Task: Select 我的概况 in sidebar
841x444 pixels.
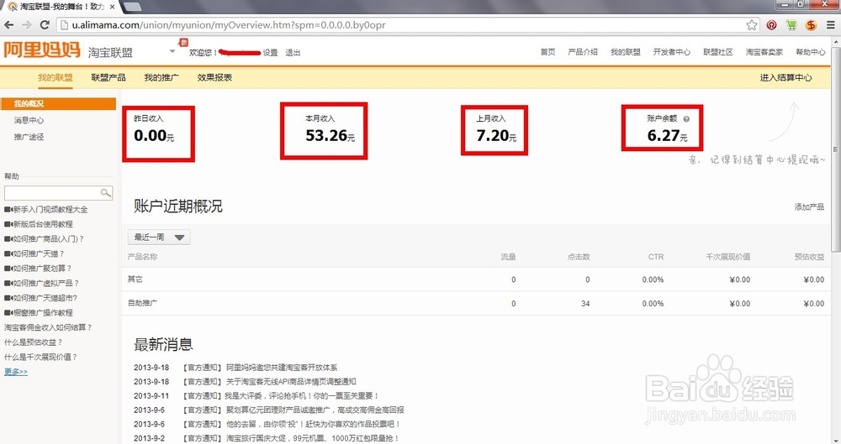Action: pyautogui.click(x=58, y=104)
